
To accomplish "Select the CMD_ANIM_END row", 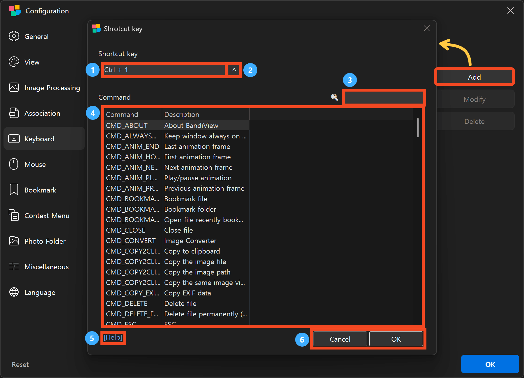I will [x=177, y=147].
